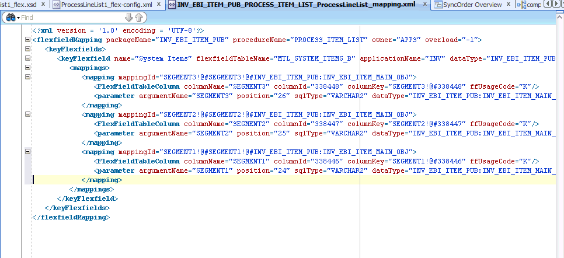Click the Find Next down arrow

coord(129,18)
